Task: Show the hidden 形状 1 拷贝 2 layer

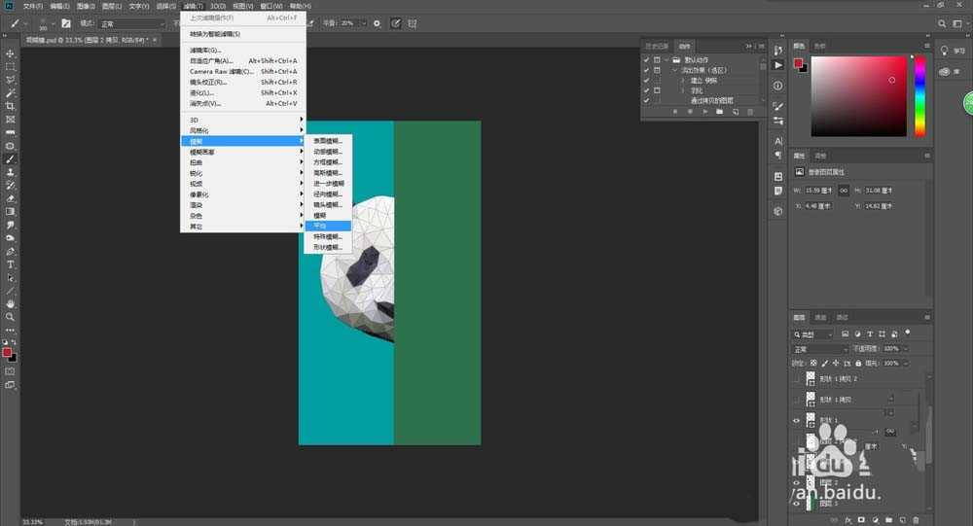Action: click(797, 378)
